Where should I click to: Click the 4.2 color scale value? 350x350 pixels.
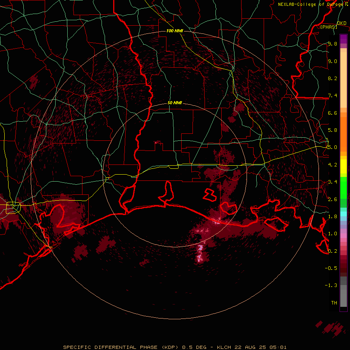(x=332, y=165)
